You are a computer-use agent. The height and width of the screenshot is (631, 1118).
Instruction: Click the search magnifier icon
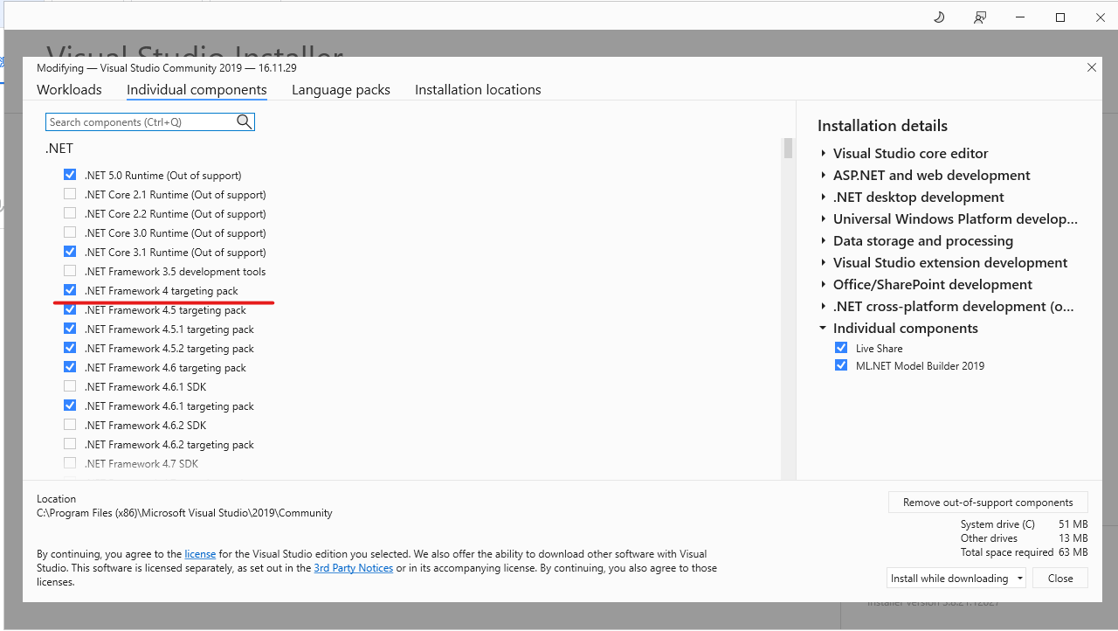coord(245,122)
